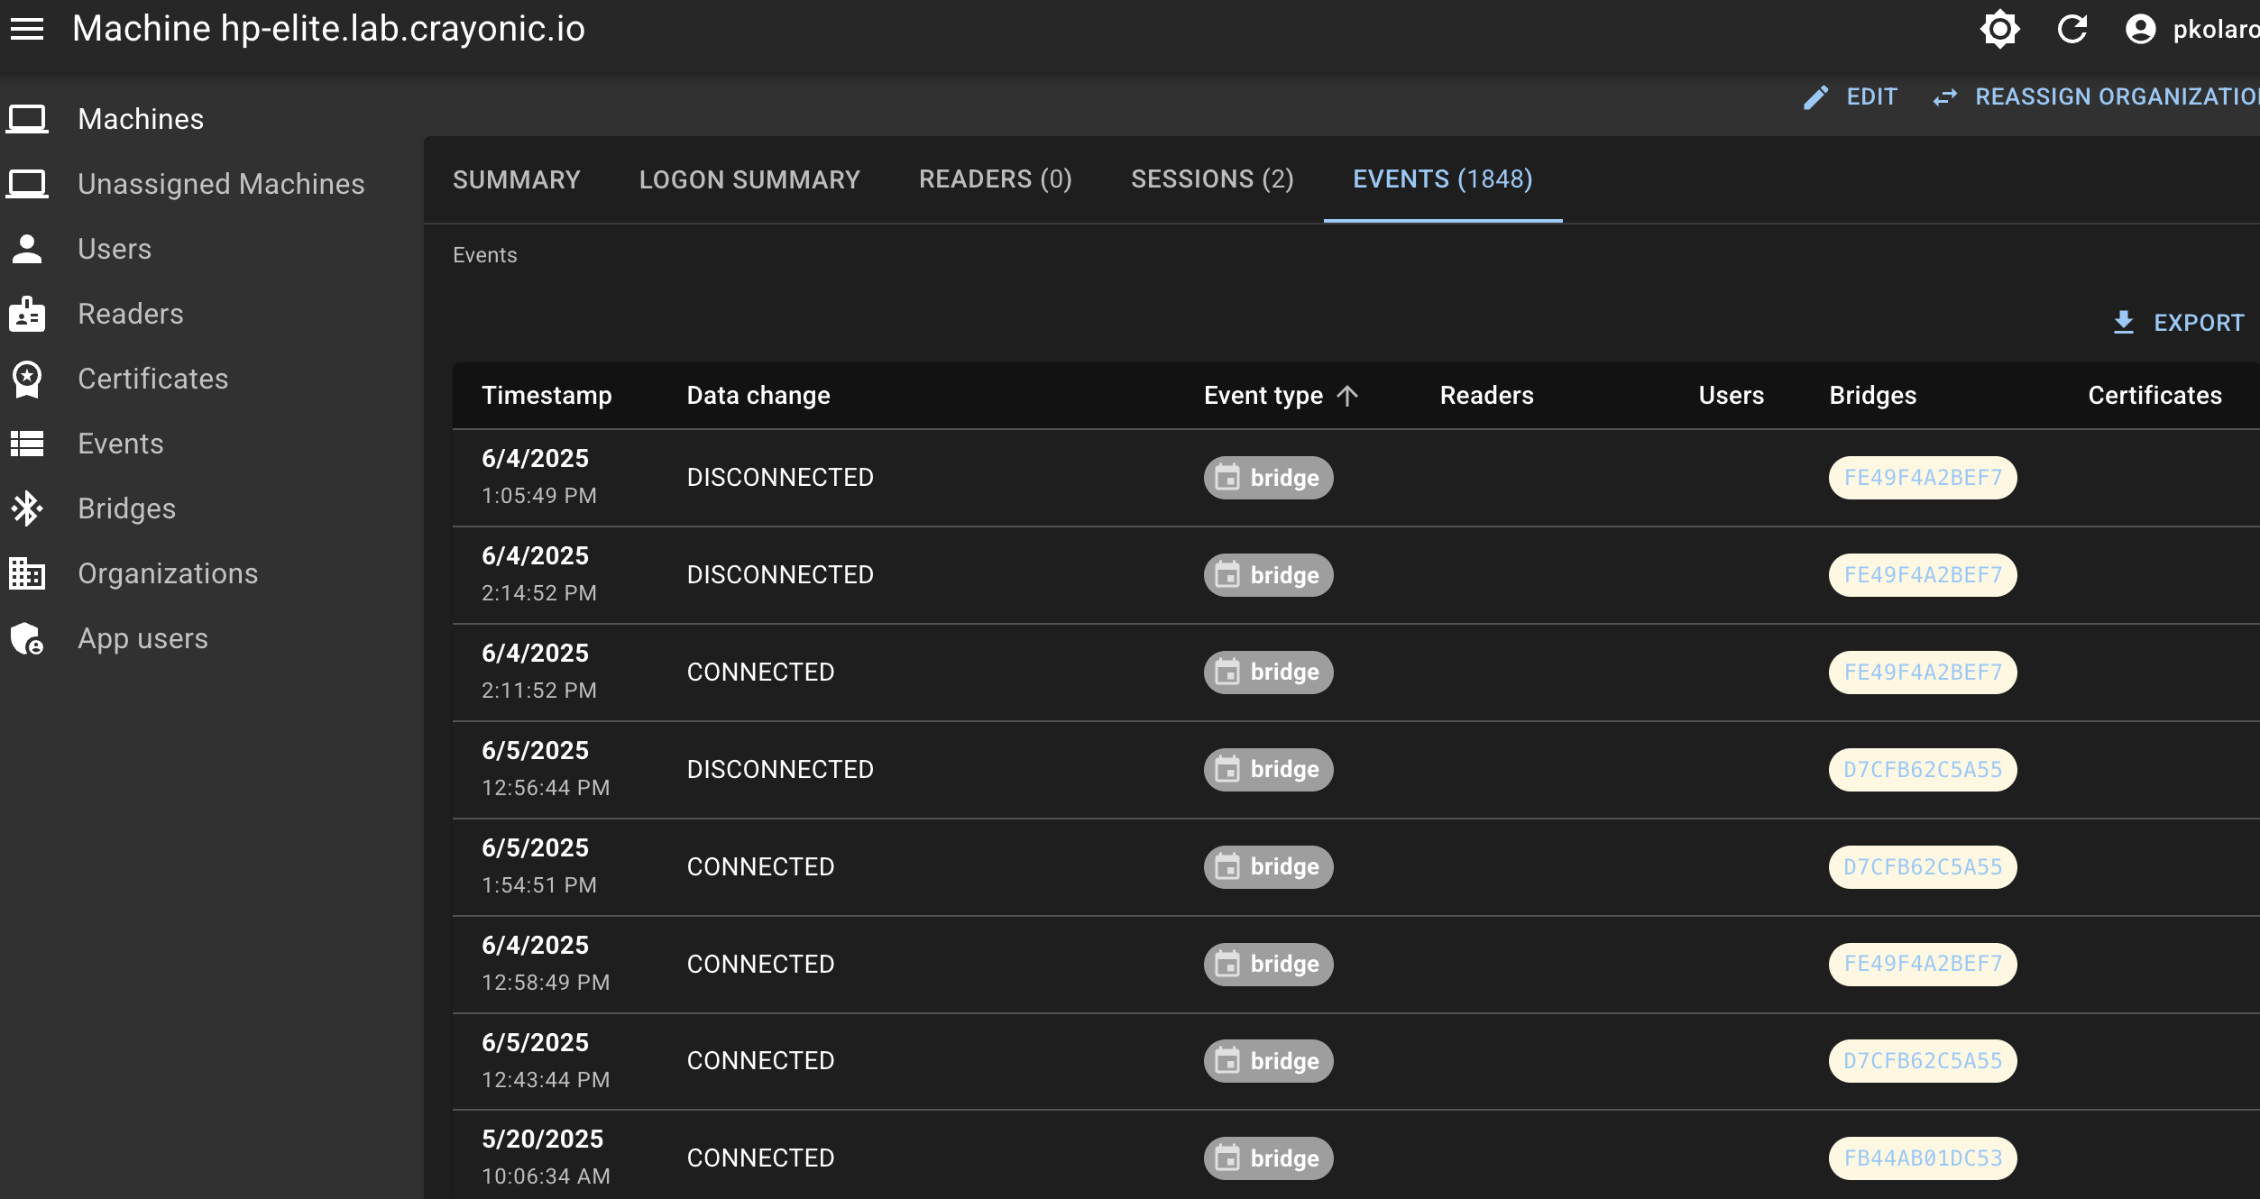Click the Bridges bluetooth icon in sidebar

click(27, 508)
